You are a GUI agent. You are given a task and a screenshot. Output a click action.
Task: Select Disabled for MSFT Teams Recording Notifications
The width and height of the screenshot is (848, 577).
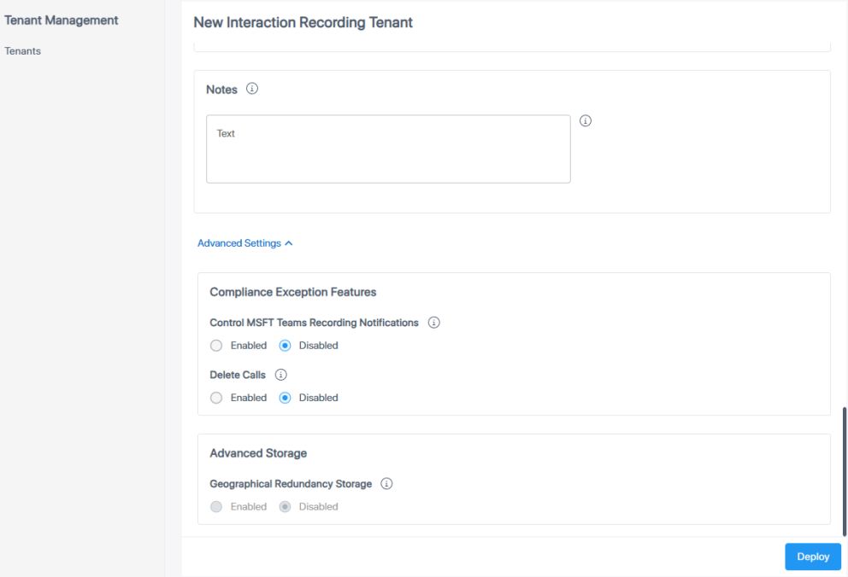pyautogui.click(x=286, y=346)
